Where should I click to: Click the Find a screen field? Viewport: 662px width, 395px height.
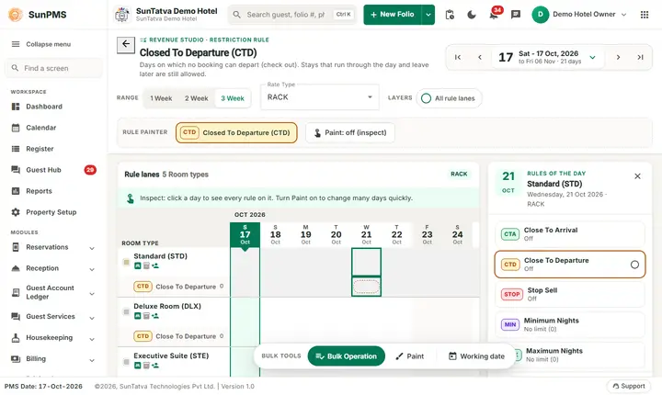53,68
